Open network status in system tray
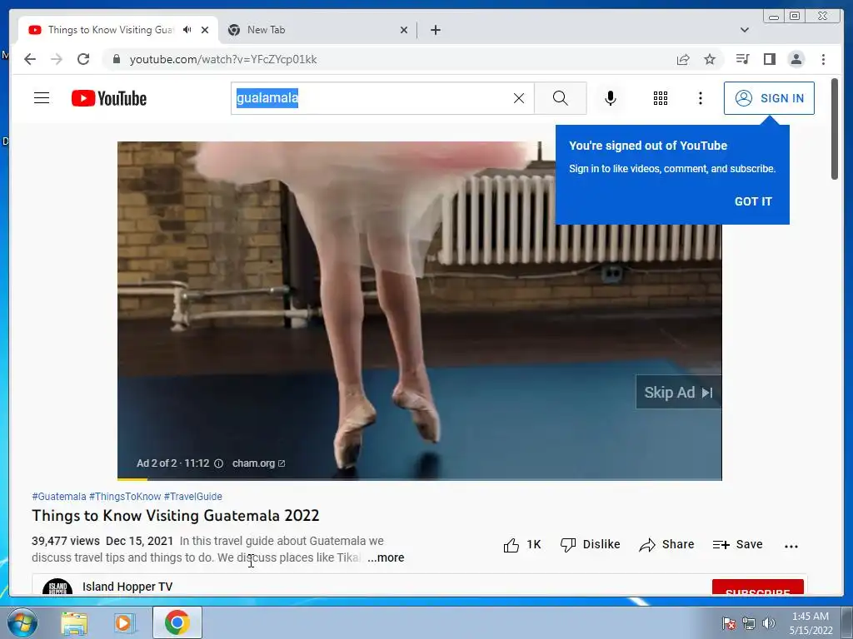Viewport: 853px width, 639px height. pos(749,623)
